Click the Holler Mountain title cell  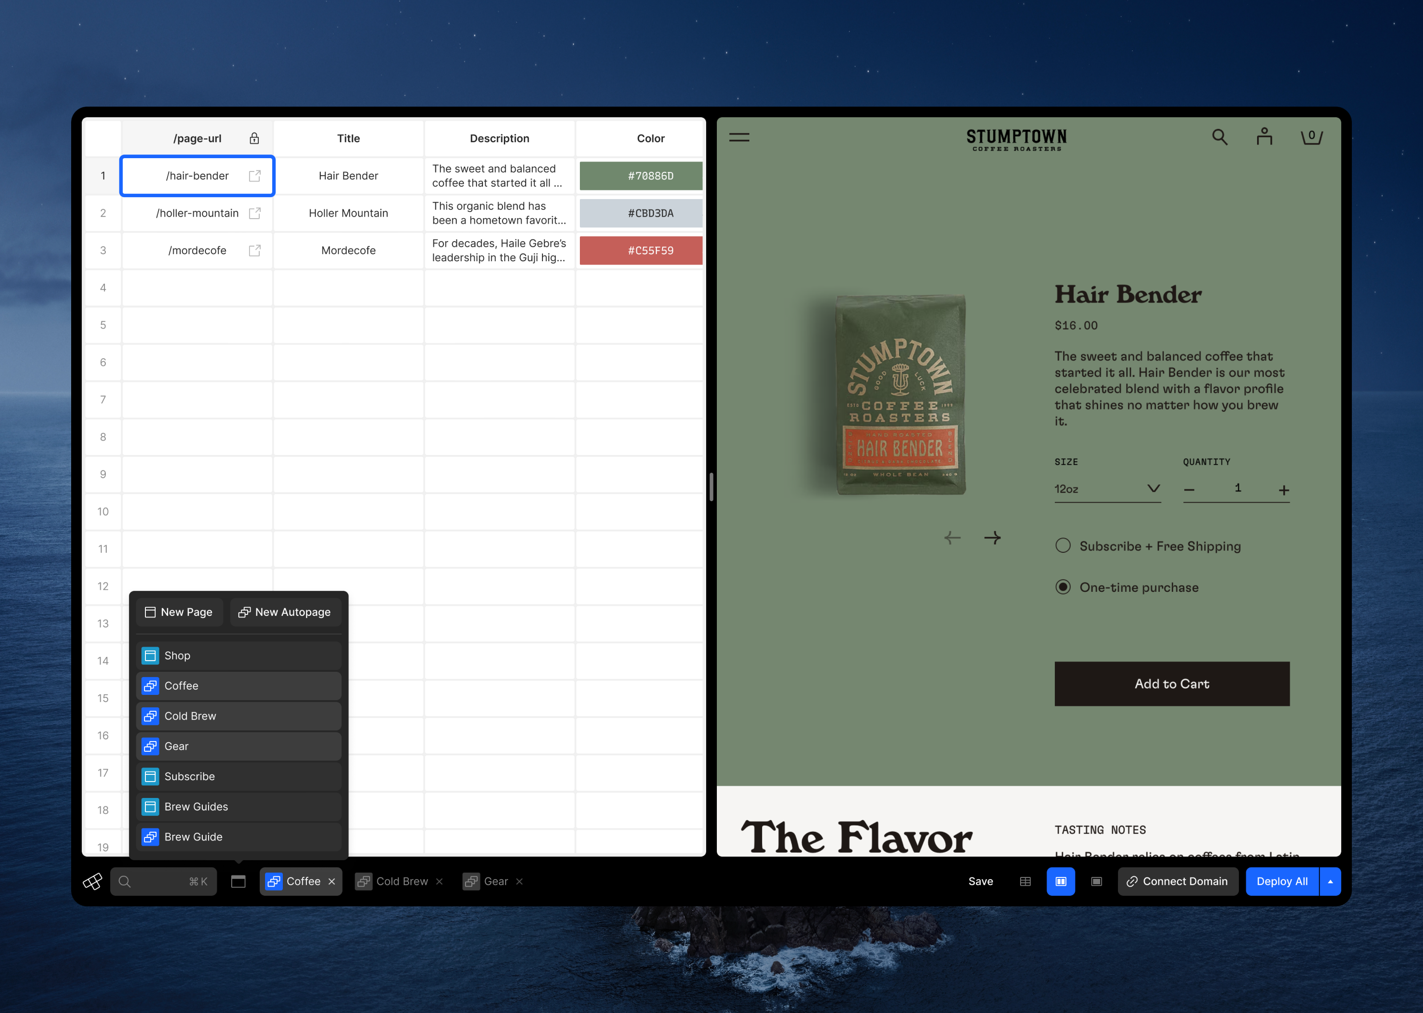coord(348,213)
